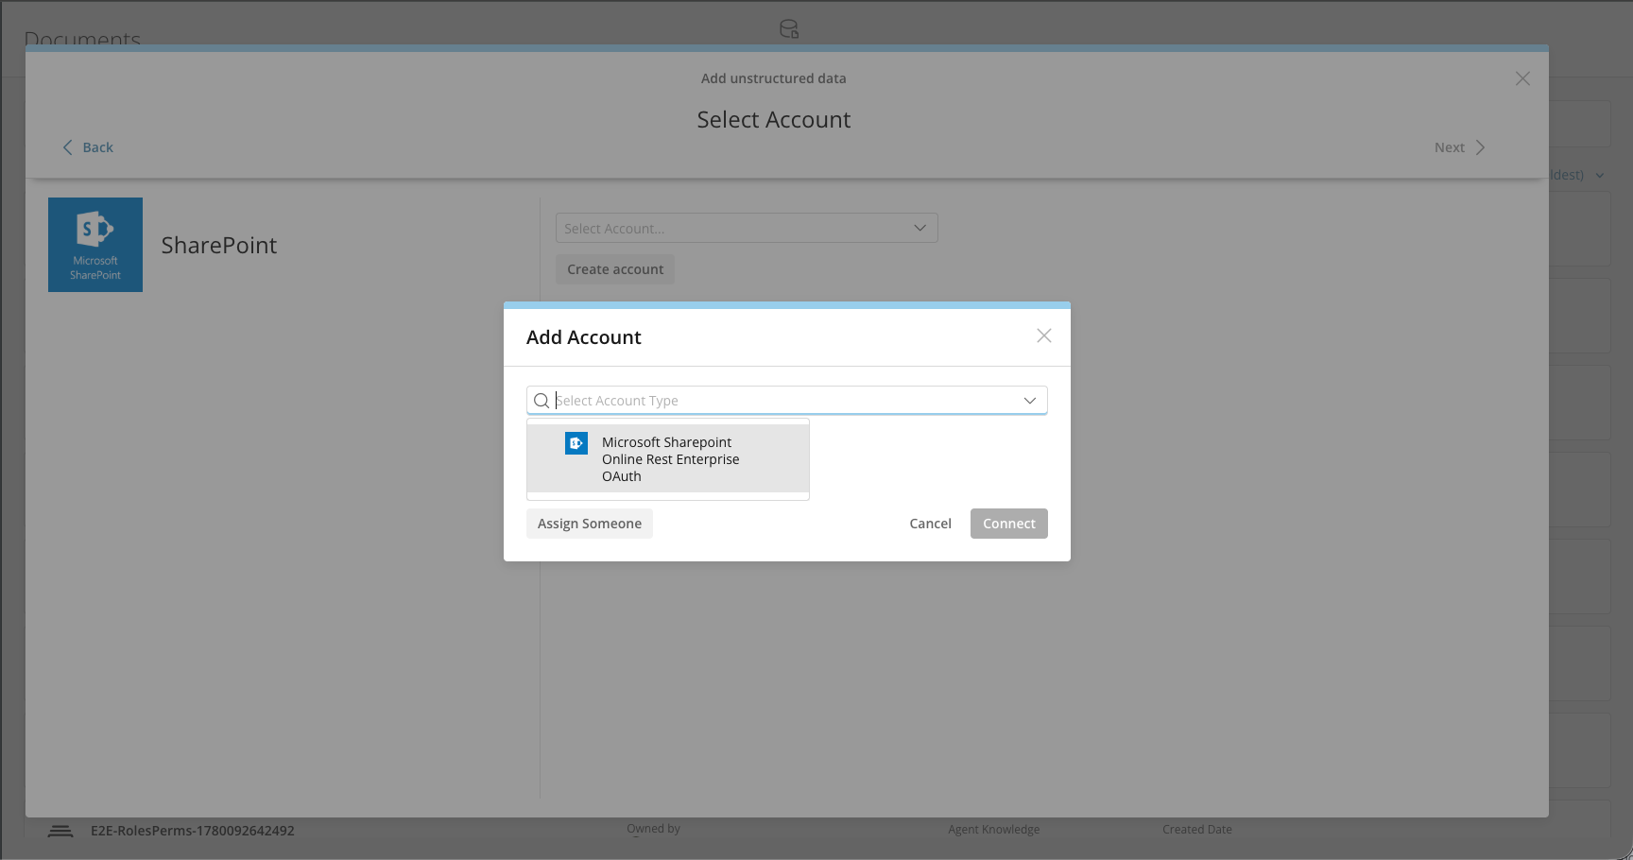Screen dimensions: 1633x860
Task: Click the E2E-RolesPerms-1780092642492 row text
Action: (193, 831)
